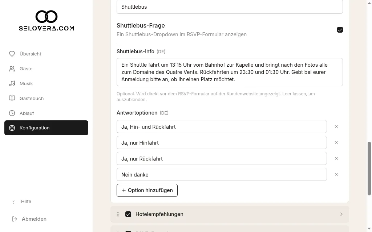Navigate to Ablauf
Image resolution: width=372 pixels, height=232 pixels.
46,113
